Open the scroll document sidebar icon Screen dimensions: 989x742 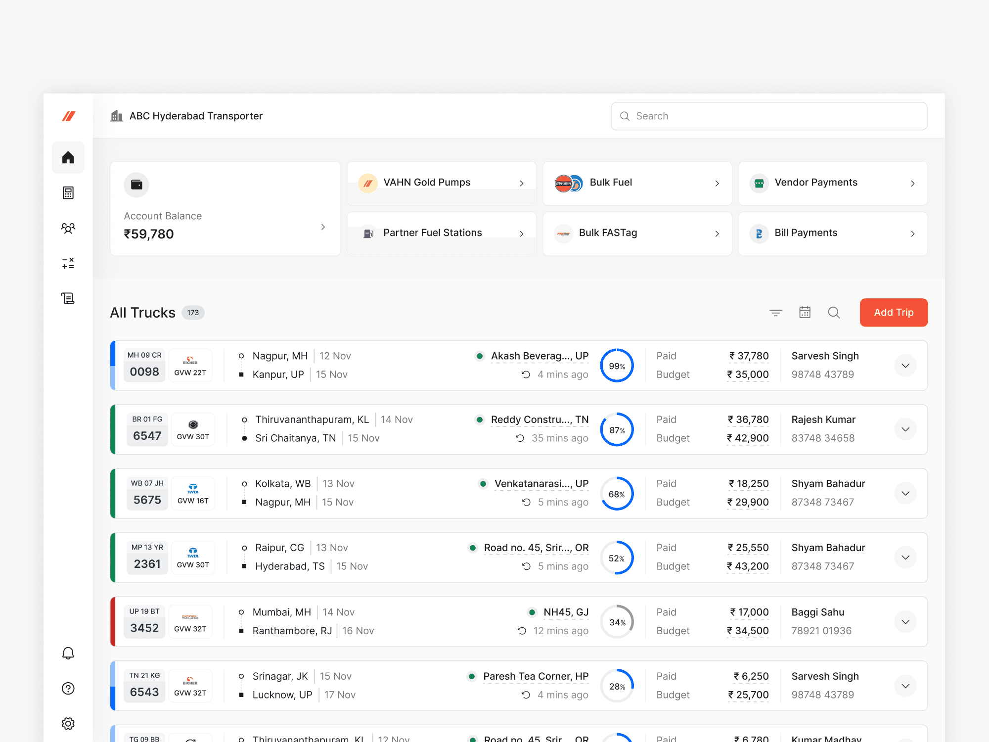68,298
